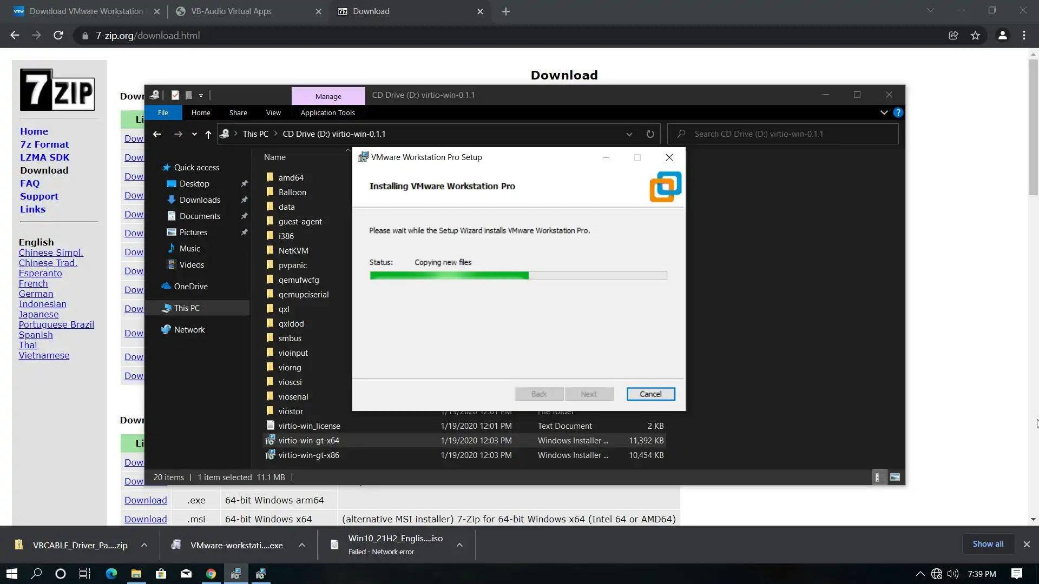Switch to large thumbnails view icon in status bar

coord(895,477)
